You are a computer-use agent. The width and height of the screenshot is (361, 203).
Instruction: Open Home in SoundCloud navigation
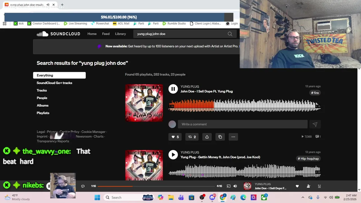(x=92, y=34)
